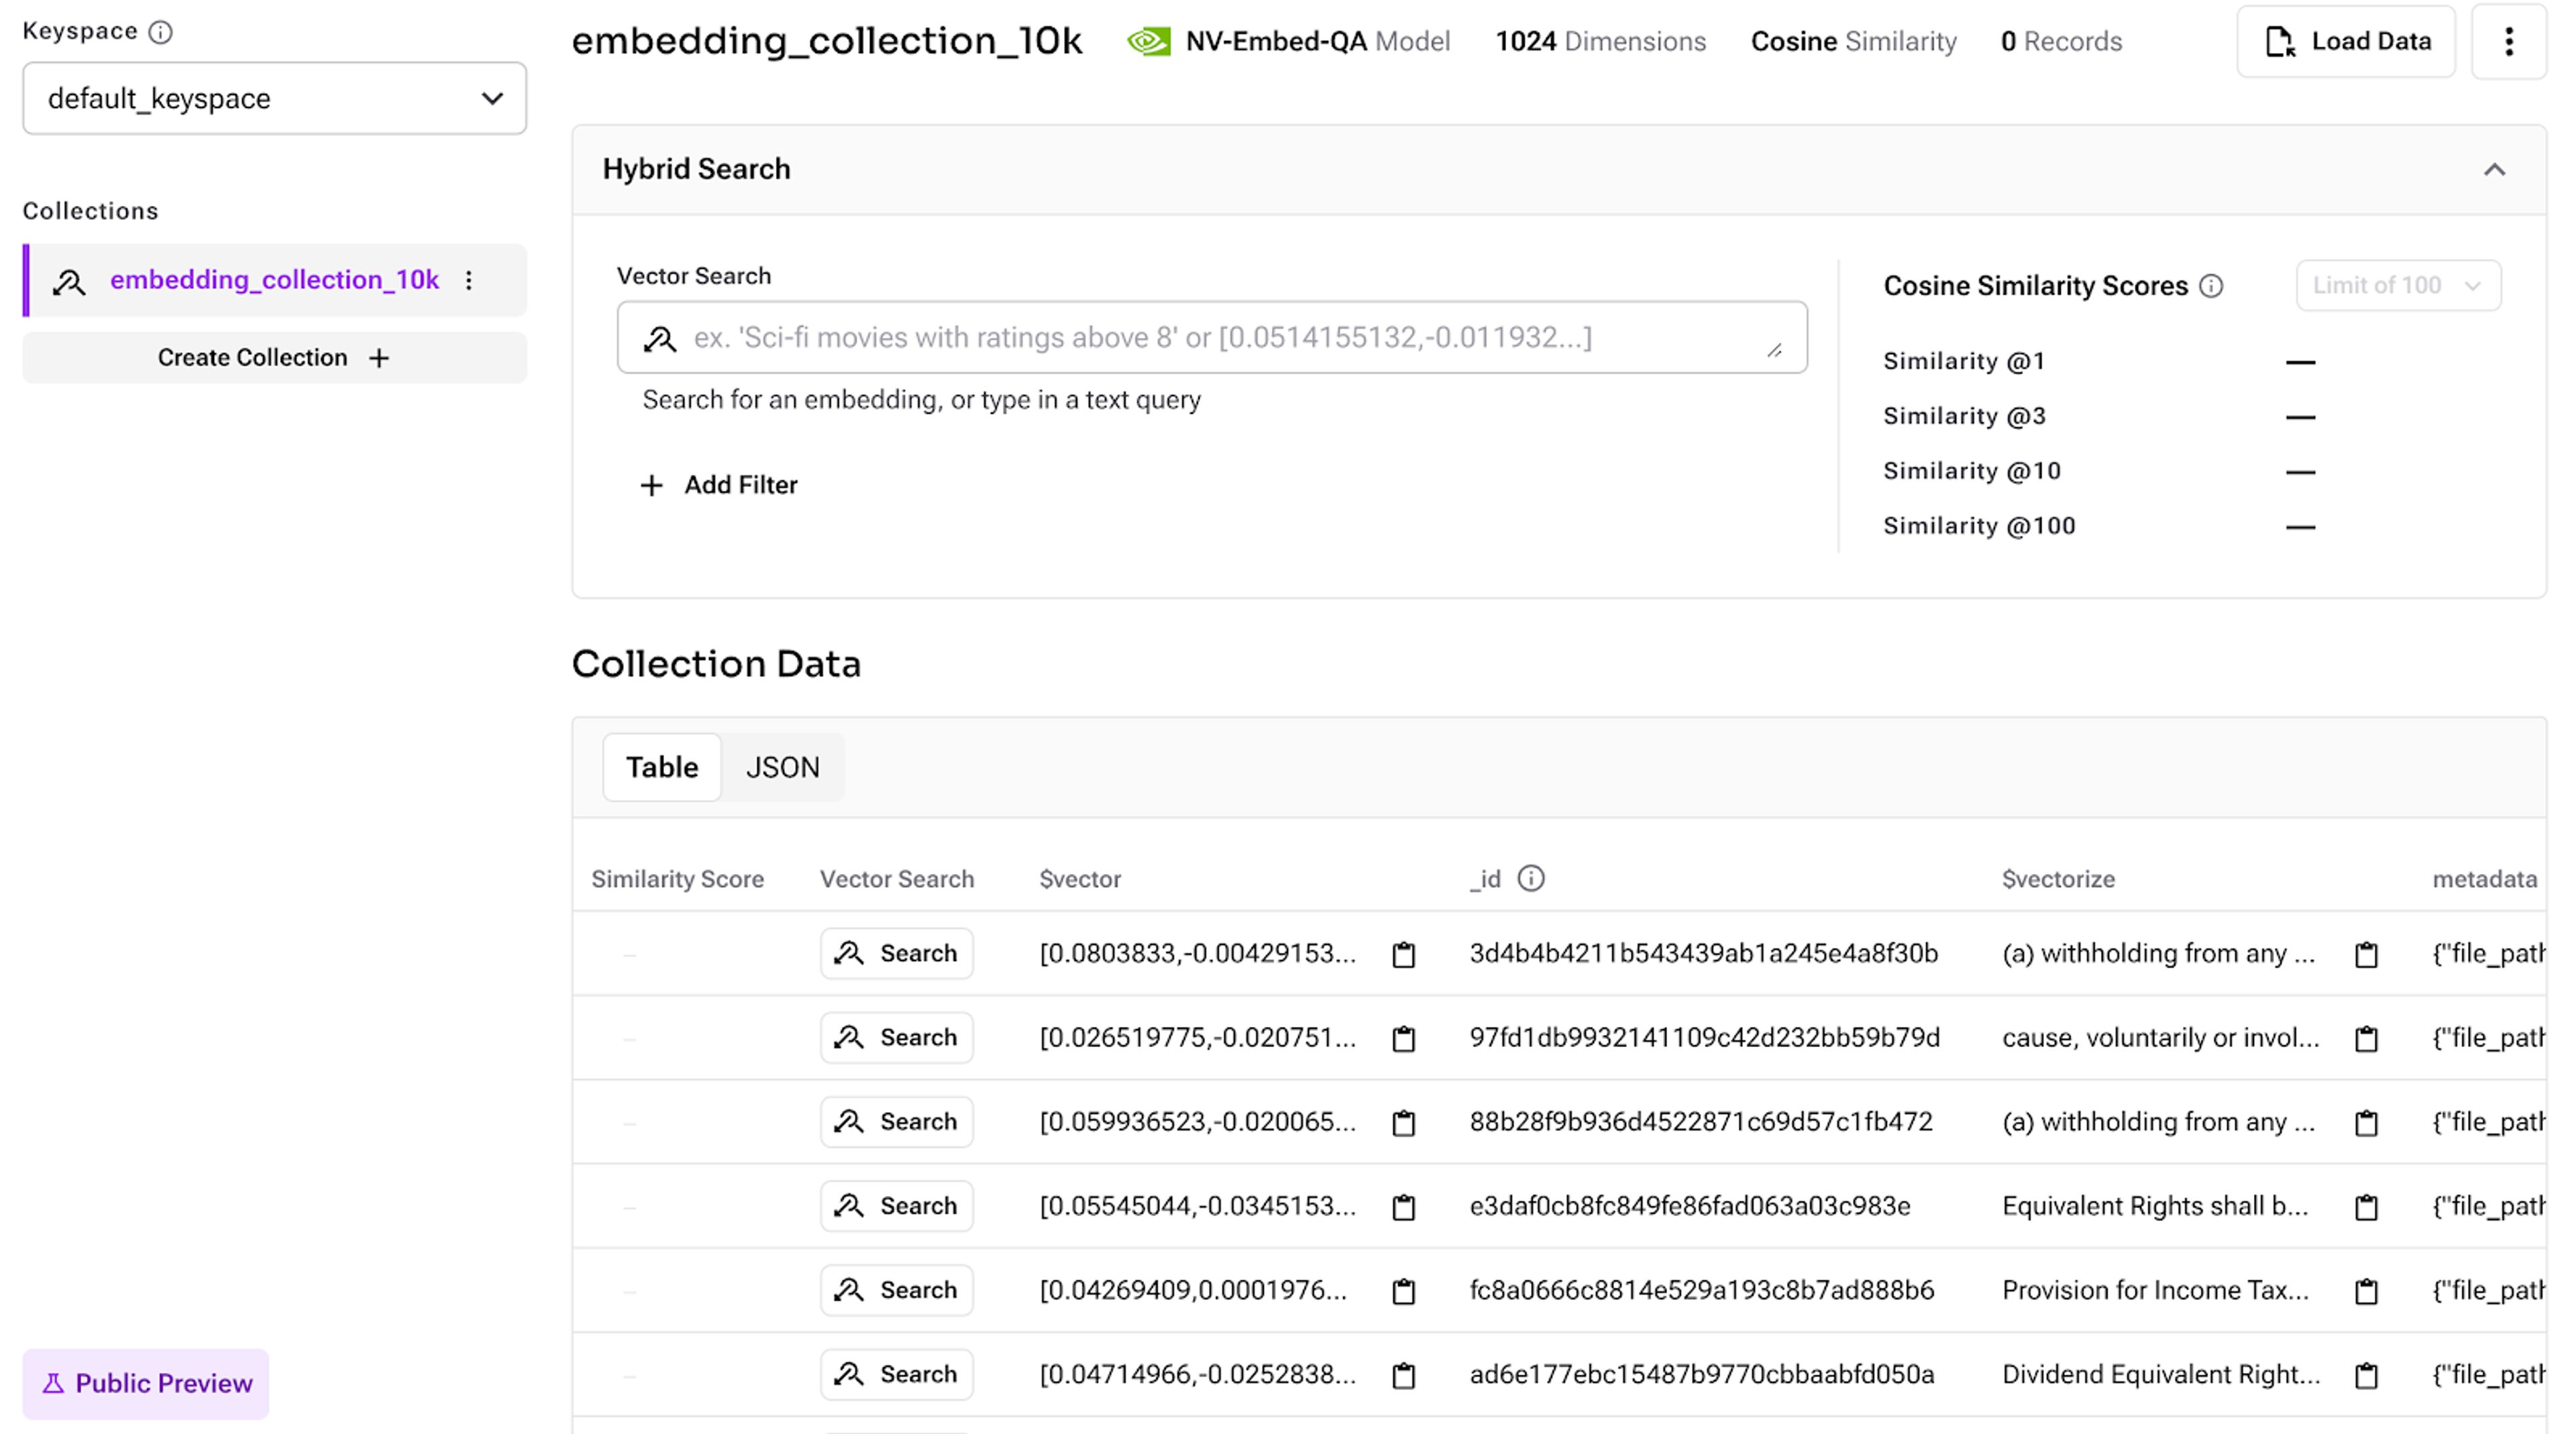Click the three-dot menu next to Load Data
2576x1434 pixels.
(2508, 41)
